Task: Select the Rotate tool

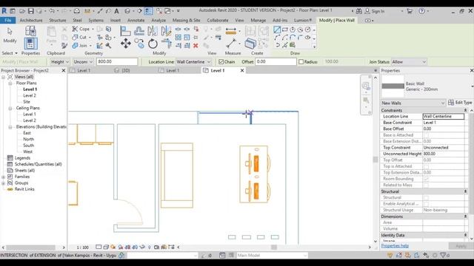Action: coord(153,44)
